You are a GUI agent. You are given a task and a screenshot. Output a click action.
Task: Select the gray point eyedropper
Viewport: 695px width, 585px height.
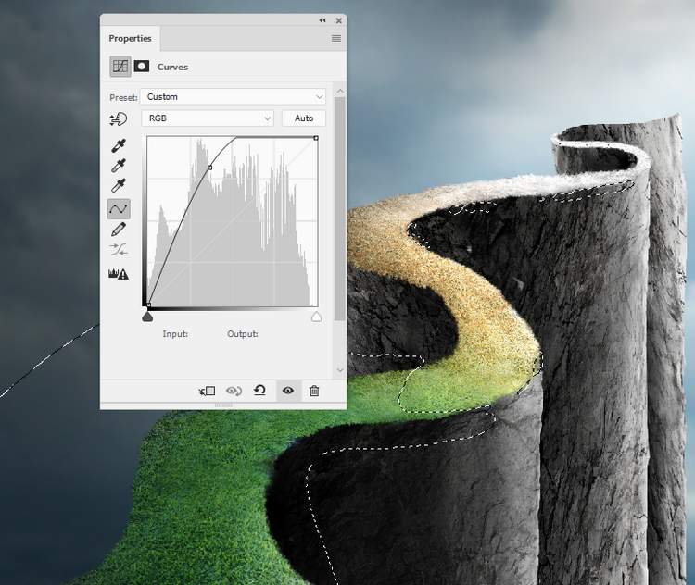(x=119, y=165)
